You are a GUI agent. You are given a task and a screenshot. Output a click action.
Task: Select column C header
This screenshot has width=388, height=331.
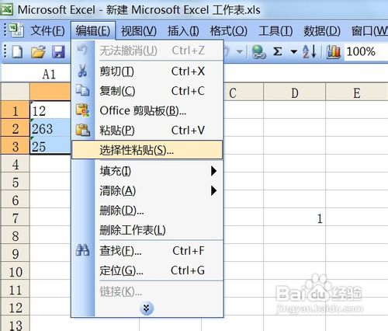pyautogui.click(x=244, y=92)
